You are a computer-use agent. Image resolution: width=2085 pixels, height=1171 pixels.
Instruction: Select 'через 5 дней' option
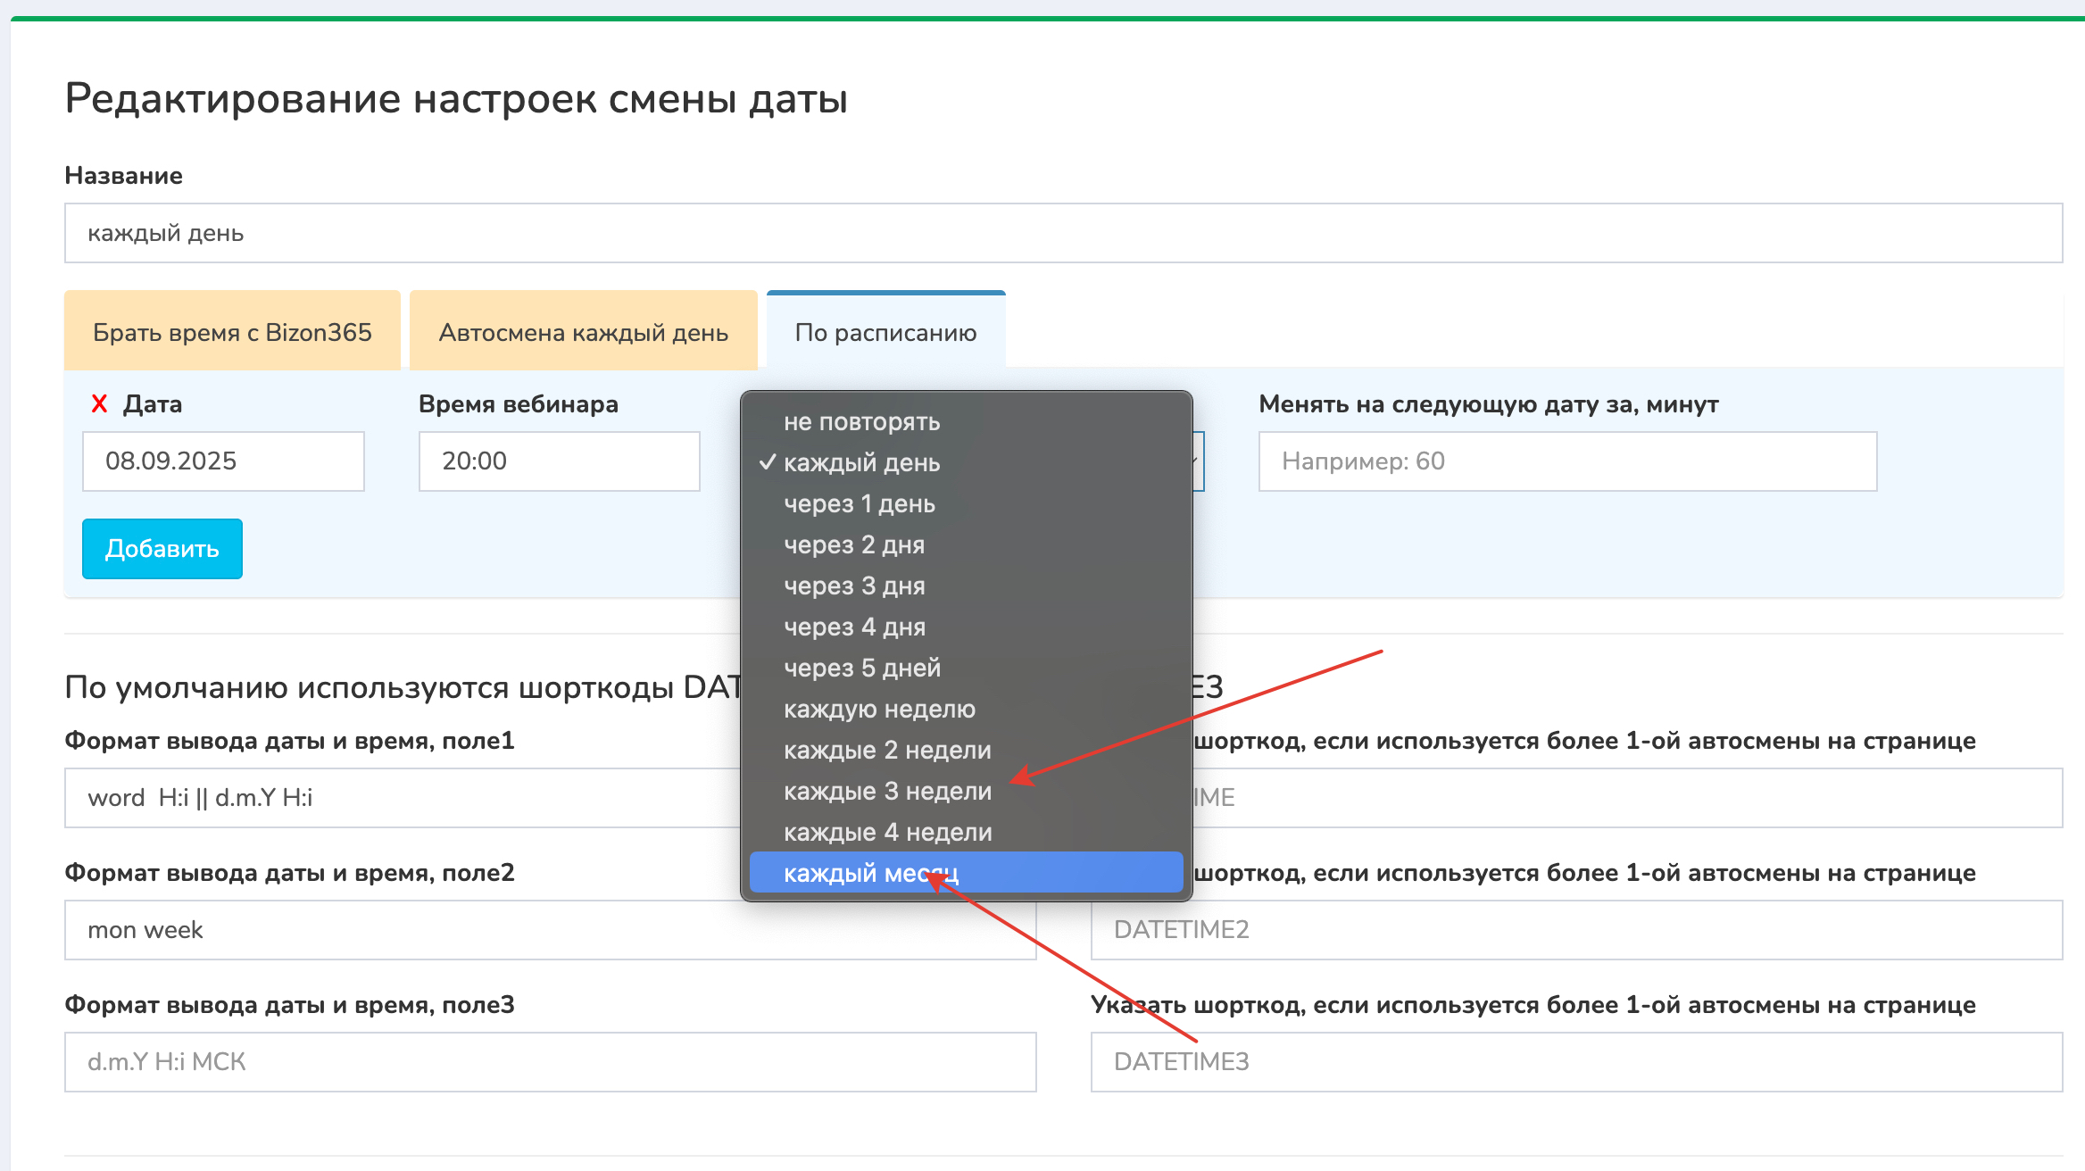coord(861,668)
